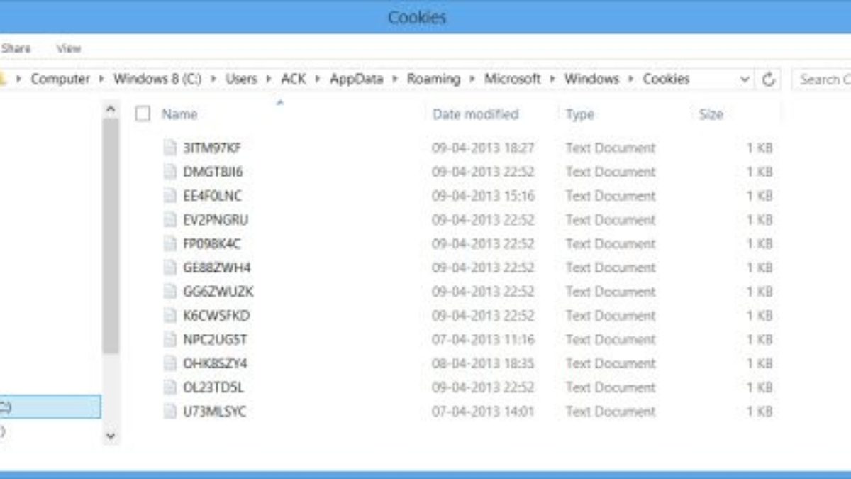The width and height of the screenshot is (851, 479).
Task: Go to Computer in the address path
Action: [60, 79]
